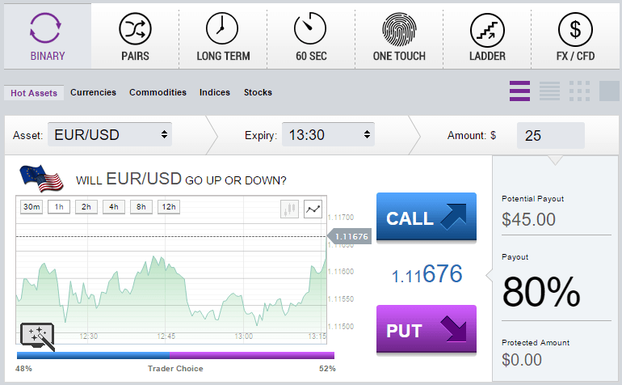This screenshot has height=385, width=622.
Task: Click the current rate 1.11676 between buttons
Action: (427, 273)
